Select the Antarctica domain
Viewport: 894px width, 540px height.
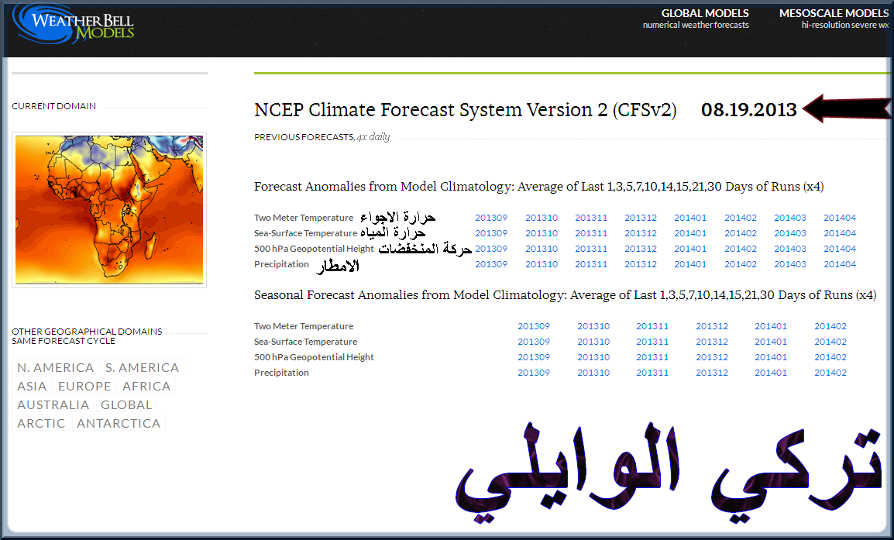tap(119, 424)
